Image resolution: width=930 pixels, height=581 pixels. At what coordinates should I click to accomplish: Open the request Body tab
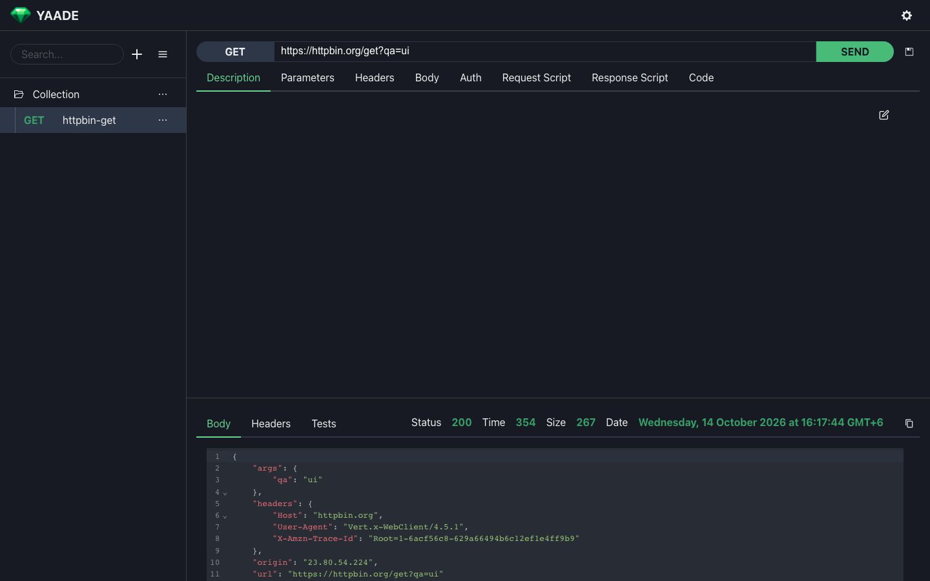point(427,77)
